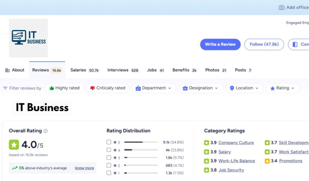Click the green thumbs-up Highly rated icon
309x181 pixels.
pos(52,88)
